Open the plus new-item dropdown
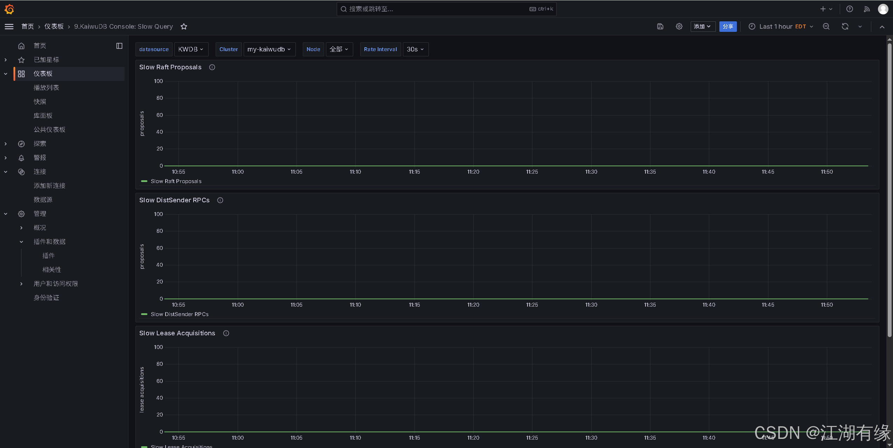Viewport: 893px width, 448px height. [826, 9]
